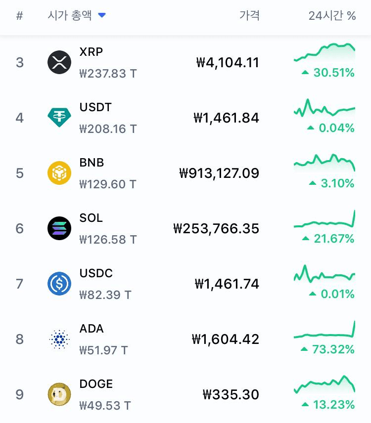Click the DOGE ticker name
This screenshot has width=371, height=423.
[96, 384]
